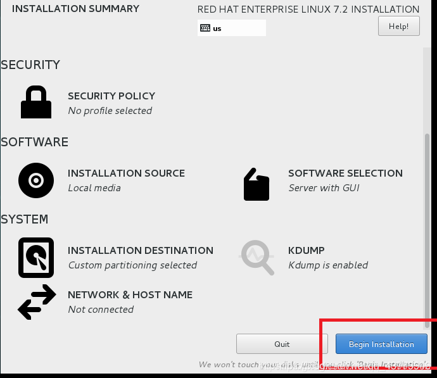Open the INSTALLATION SOURCE label

(x=126, y=173)
